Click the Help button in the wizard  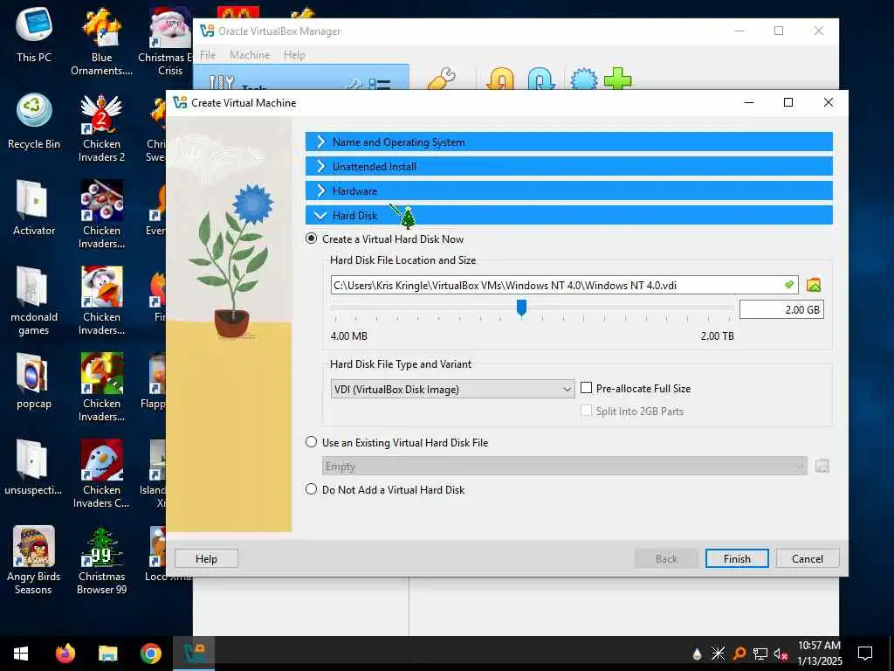(206, 558)
